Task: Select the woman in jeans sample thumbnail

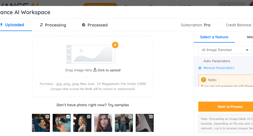Action: pyautogui.click(x=124, y=123)
